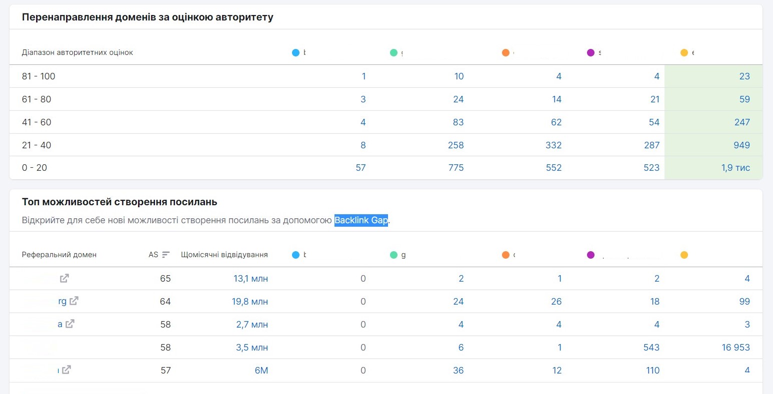The height and width of the screenshot is (394, 773).
Task: Open external link icon beside 'rg' domain
Action: (74, 301)
